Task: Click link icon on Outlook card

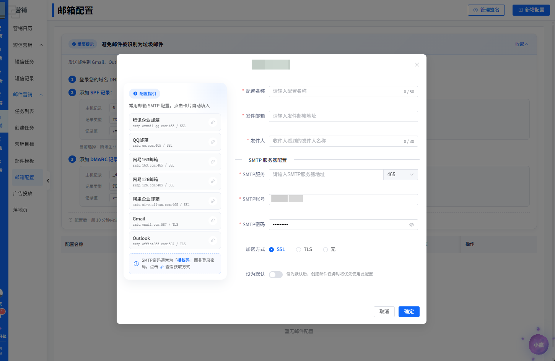Action: [213, 241]
